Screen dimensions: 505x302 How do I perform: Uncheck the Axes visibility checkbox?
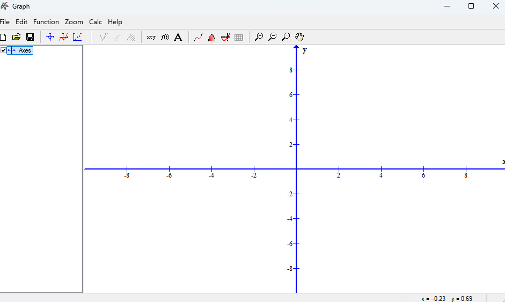click(x=4, y=50)
